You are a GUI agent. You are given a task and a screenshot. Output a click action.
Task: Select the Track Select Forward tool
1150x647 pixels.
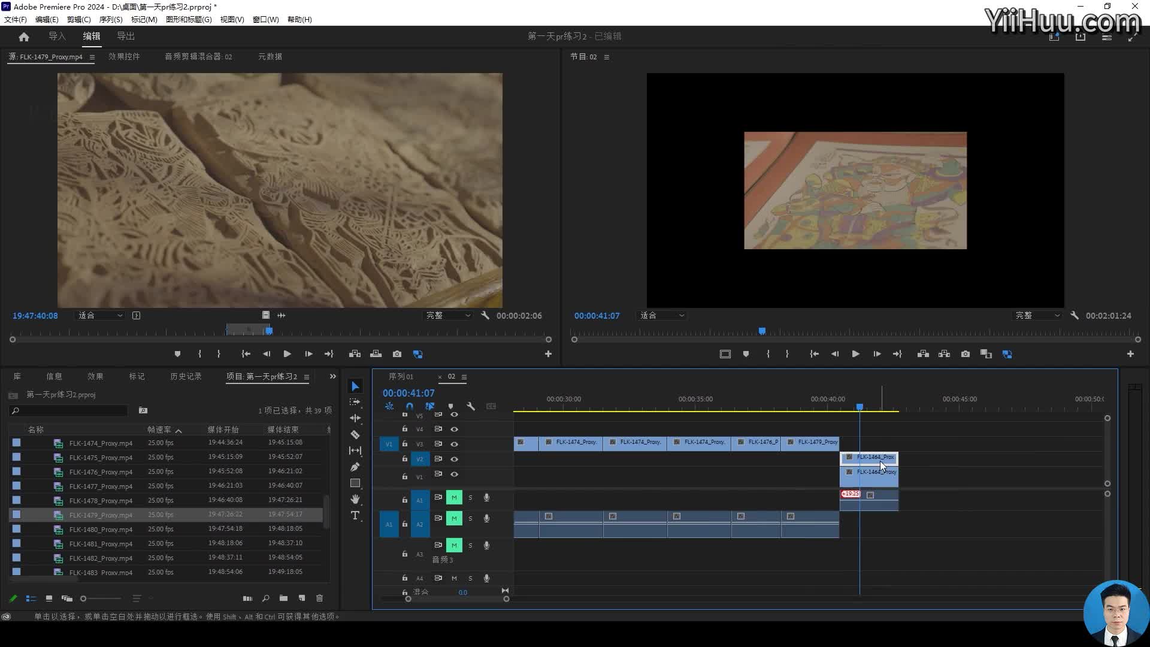pos(355,402)
